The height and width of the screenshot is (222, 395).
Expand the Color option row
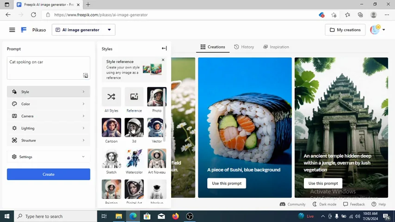click(x=49, y=104)
